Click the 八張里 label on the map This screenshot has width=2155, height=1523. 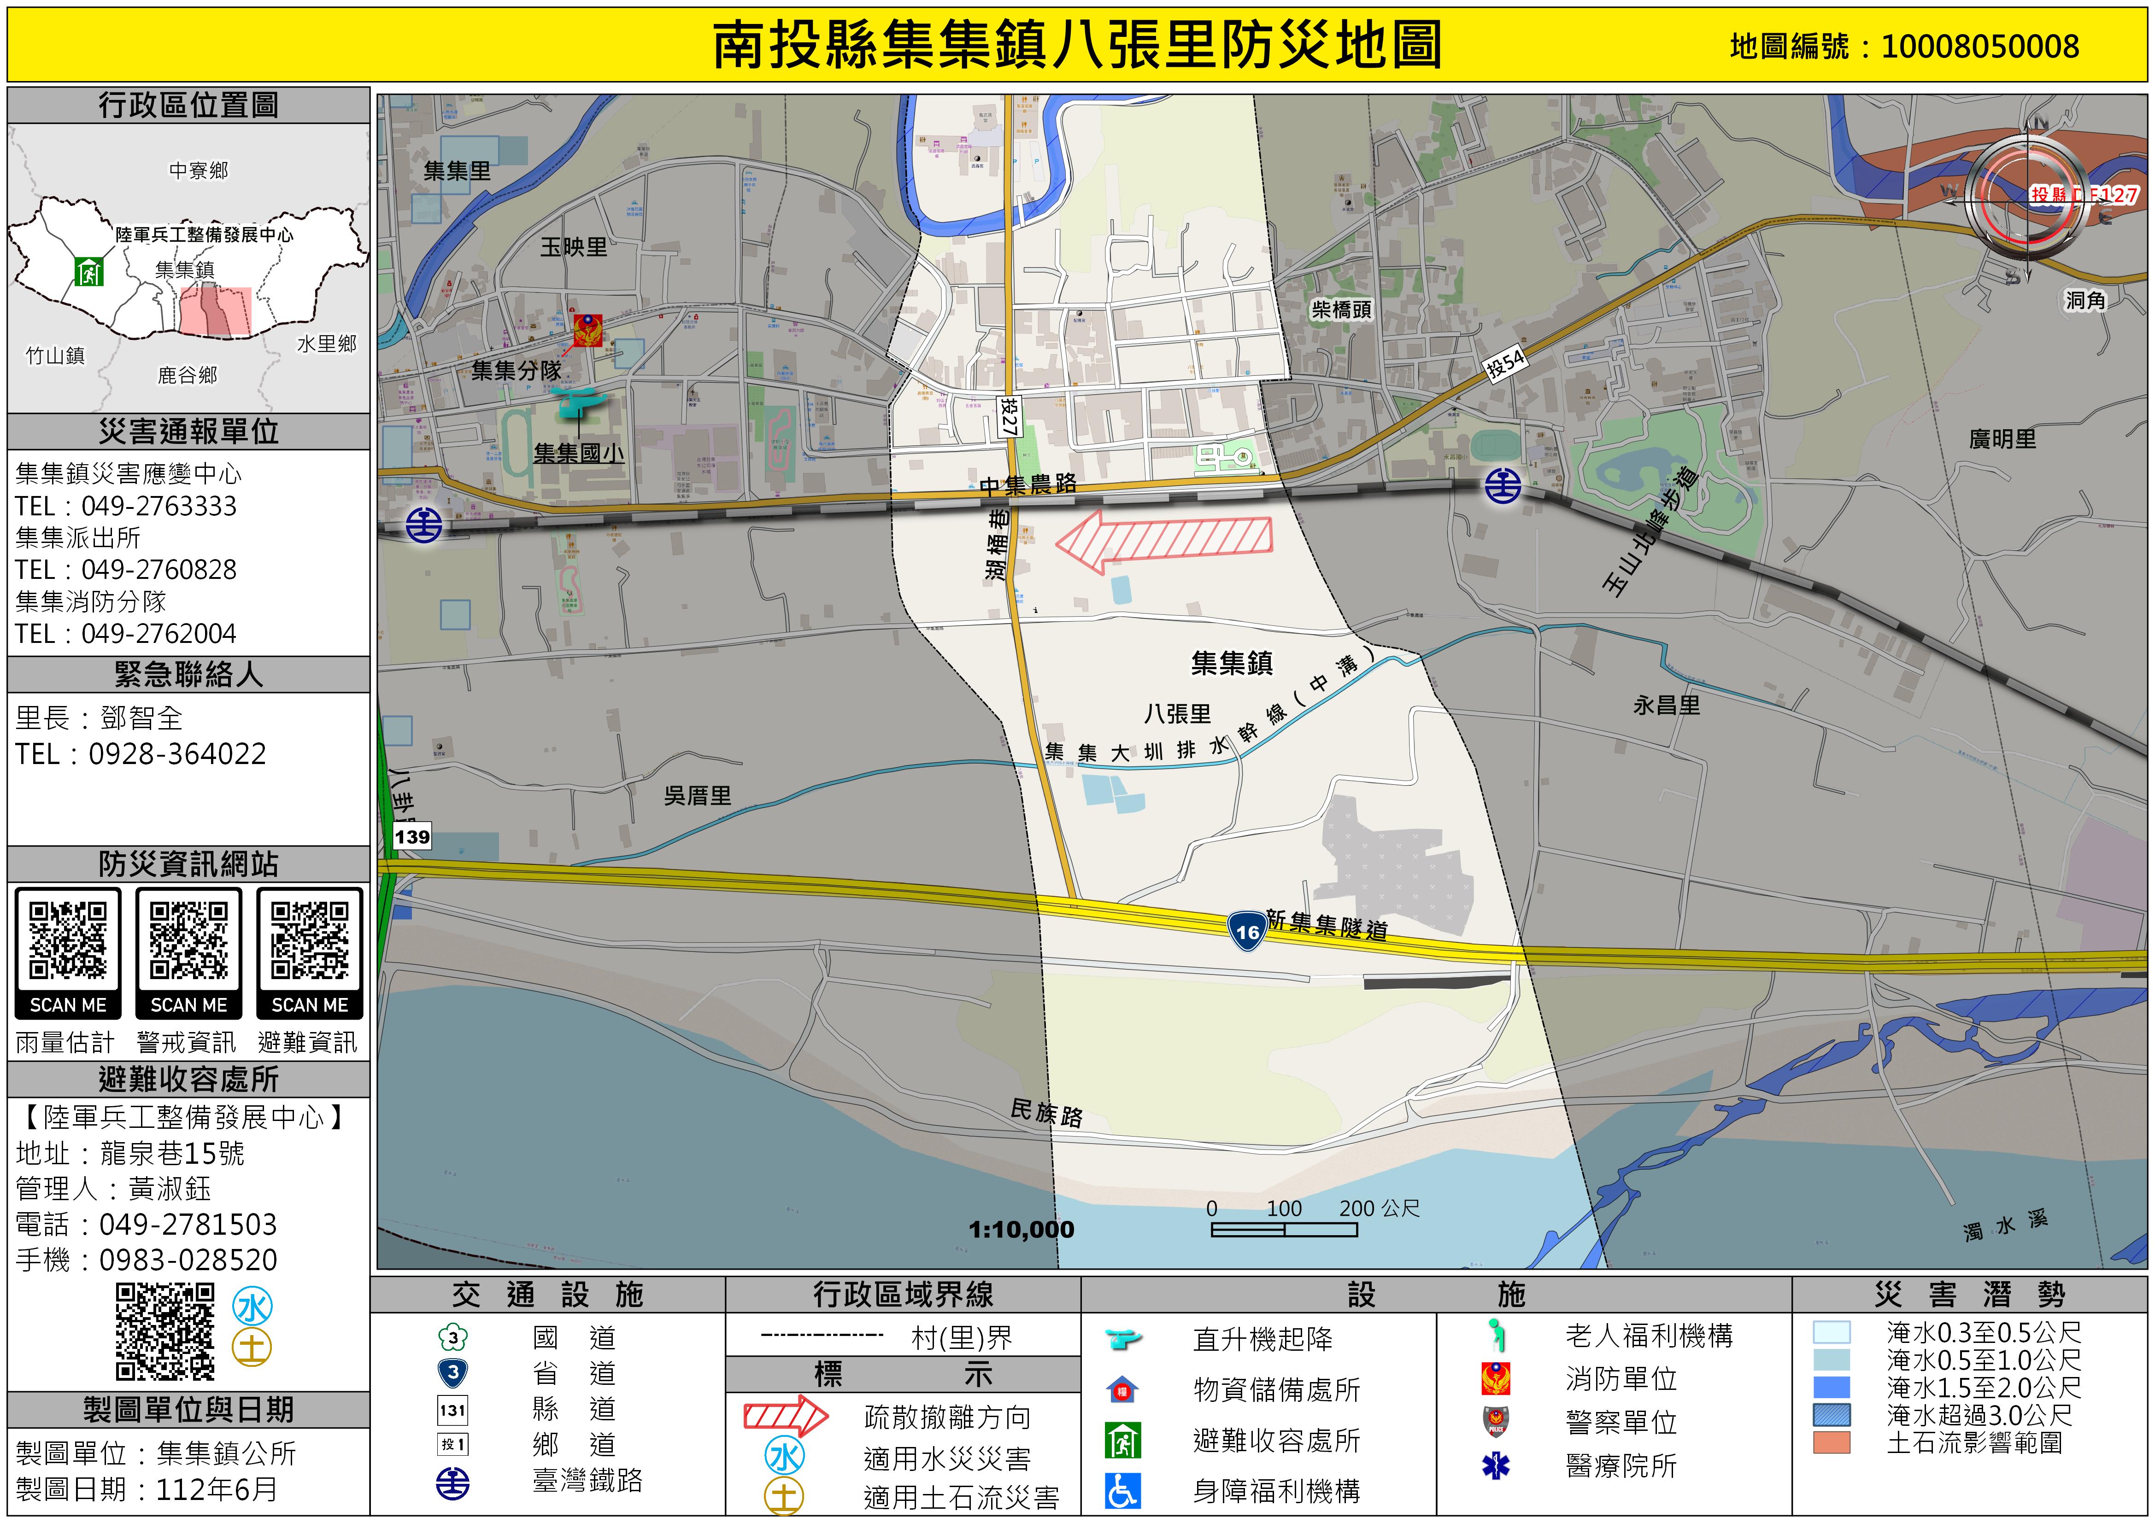(1177, 714)
